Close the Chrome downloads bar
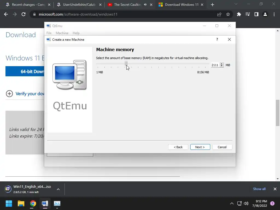Screen dimensions: 280x210 pyautogui.click(x=275, y=189)
